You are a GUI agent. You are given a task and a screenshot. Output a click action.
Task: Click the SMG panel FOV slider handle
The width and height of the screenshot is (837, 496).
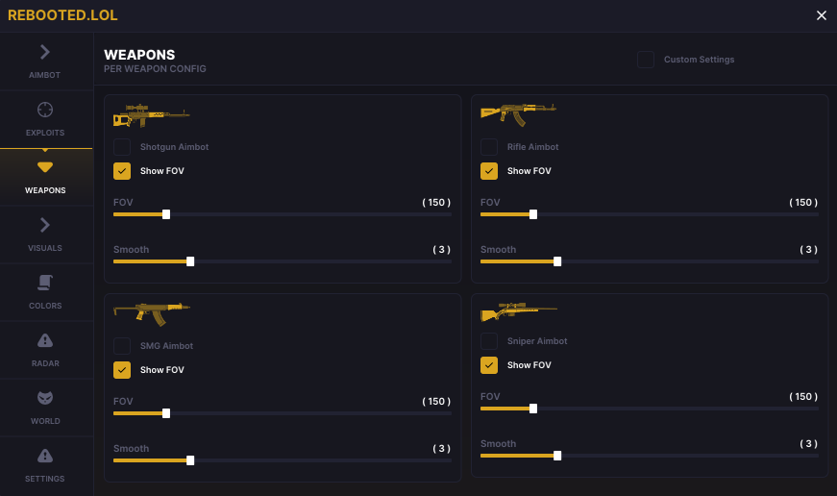pos(166,413)
